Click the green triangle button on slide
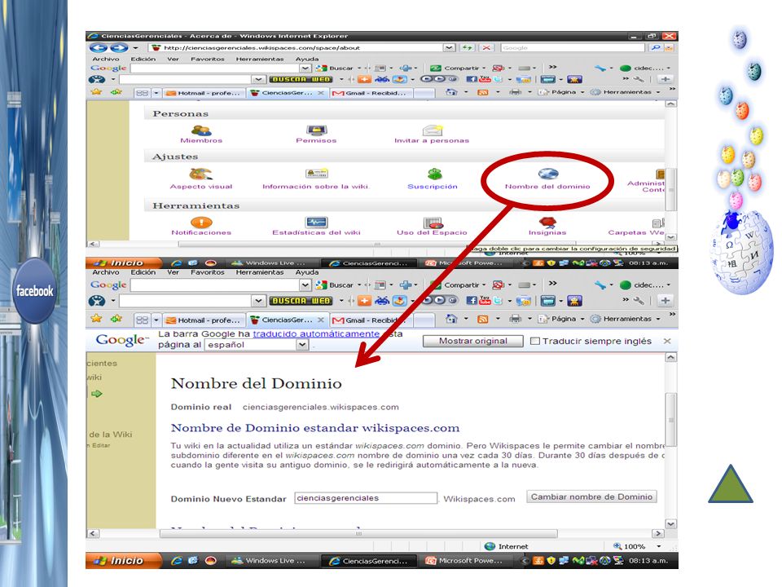Screen dimensions: 782x587 pyautogui.click(x=731, y=483)
